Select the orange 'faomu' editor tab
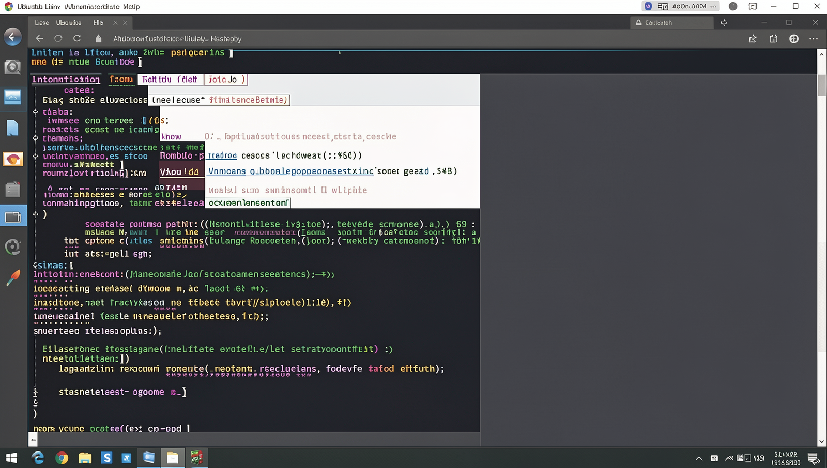827x468 pixels. [121, 79]
